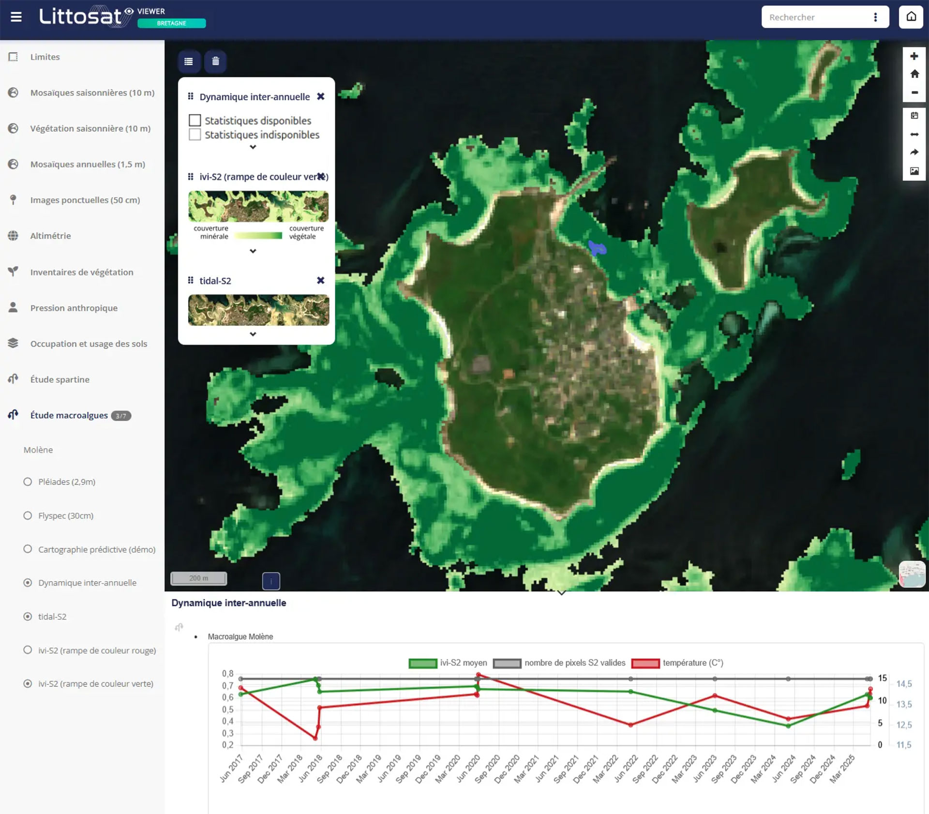The width and height of the screenshot is (929, 814).
Task: Click the layer list icon button
Action: coord(189,61)
